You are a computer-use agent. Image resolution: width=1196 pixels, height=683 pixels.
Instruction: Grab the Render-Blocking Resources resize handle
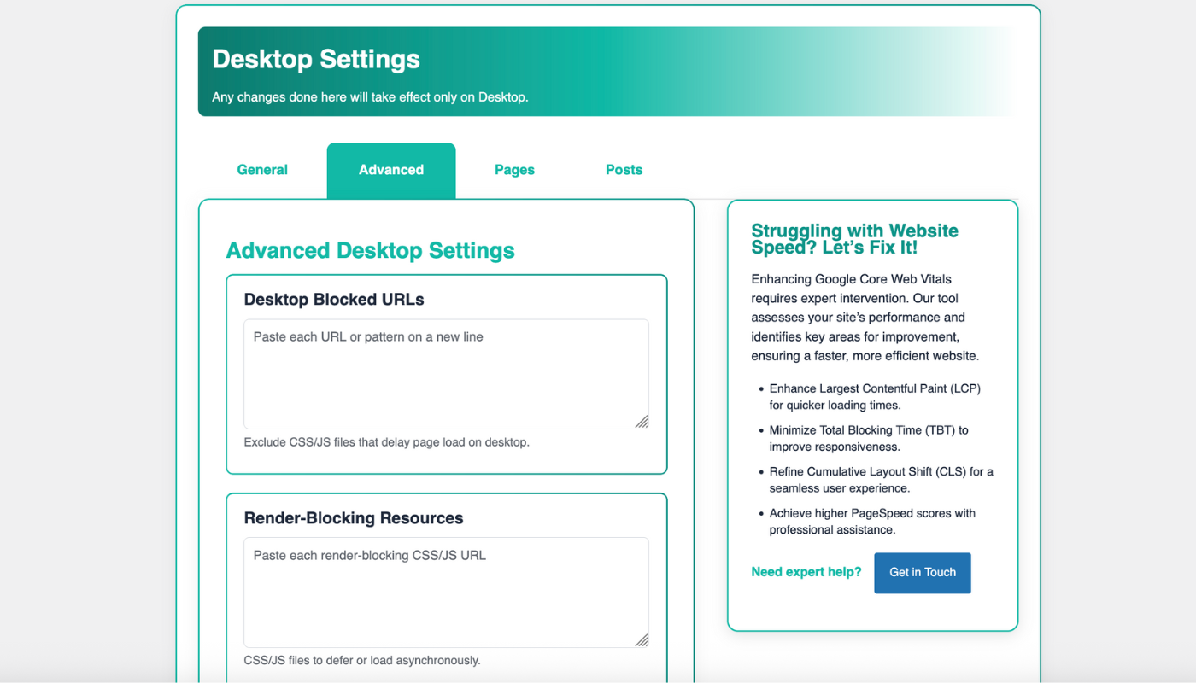coord(641,639)
